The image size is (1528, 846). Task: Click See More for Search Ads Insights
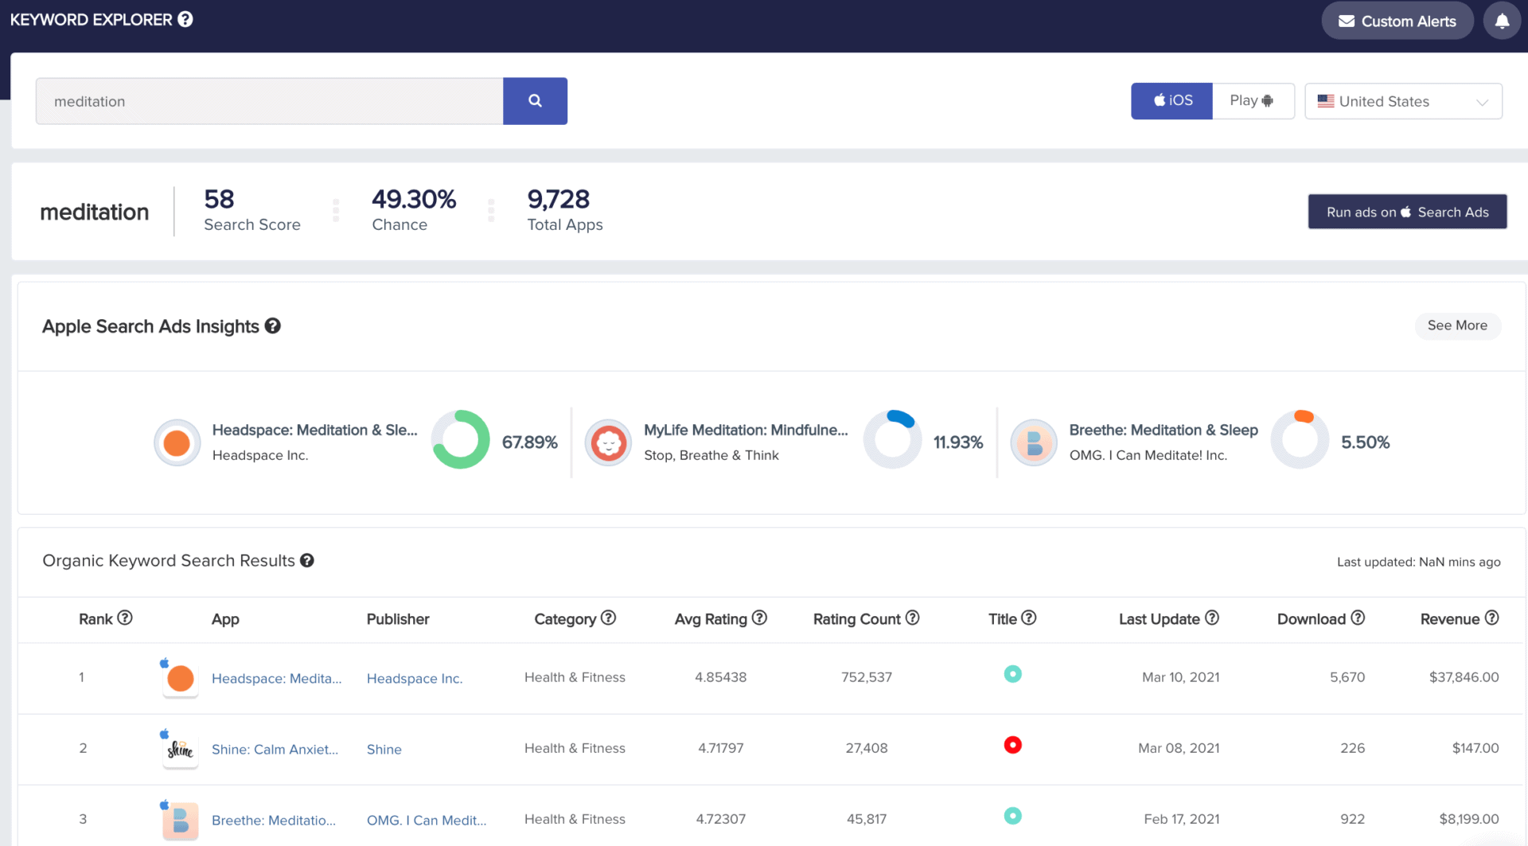point(1457,326)
